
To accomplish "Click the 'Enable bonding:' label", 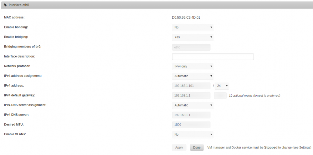I will coord(16,27).
